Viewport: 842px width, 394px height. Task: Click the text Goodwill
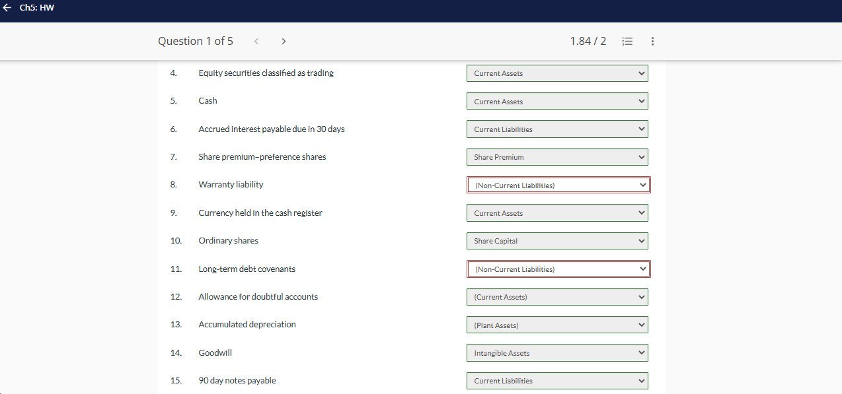215,353
